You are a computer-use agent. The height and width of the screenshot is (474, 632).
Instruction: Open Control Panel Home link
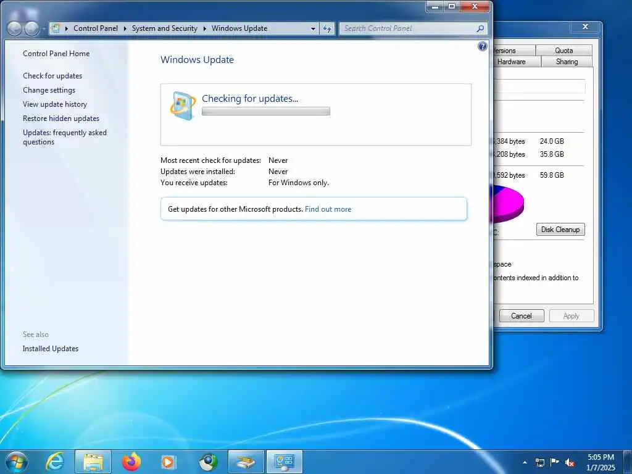[56, 54]
